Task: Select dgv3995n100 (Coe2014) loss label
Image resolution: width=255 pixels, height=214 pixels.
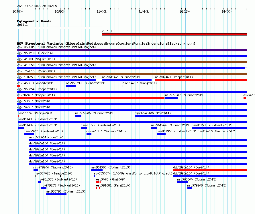Action: 191,167
